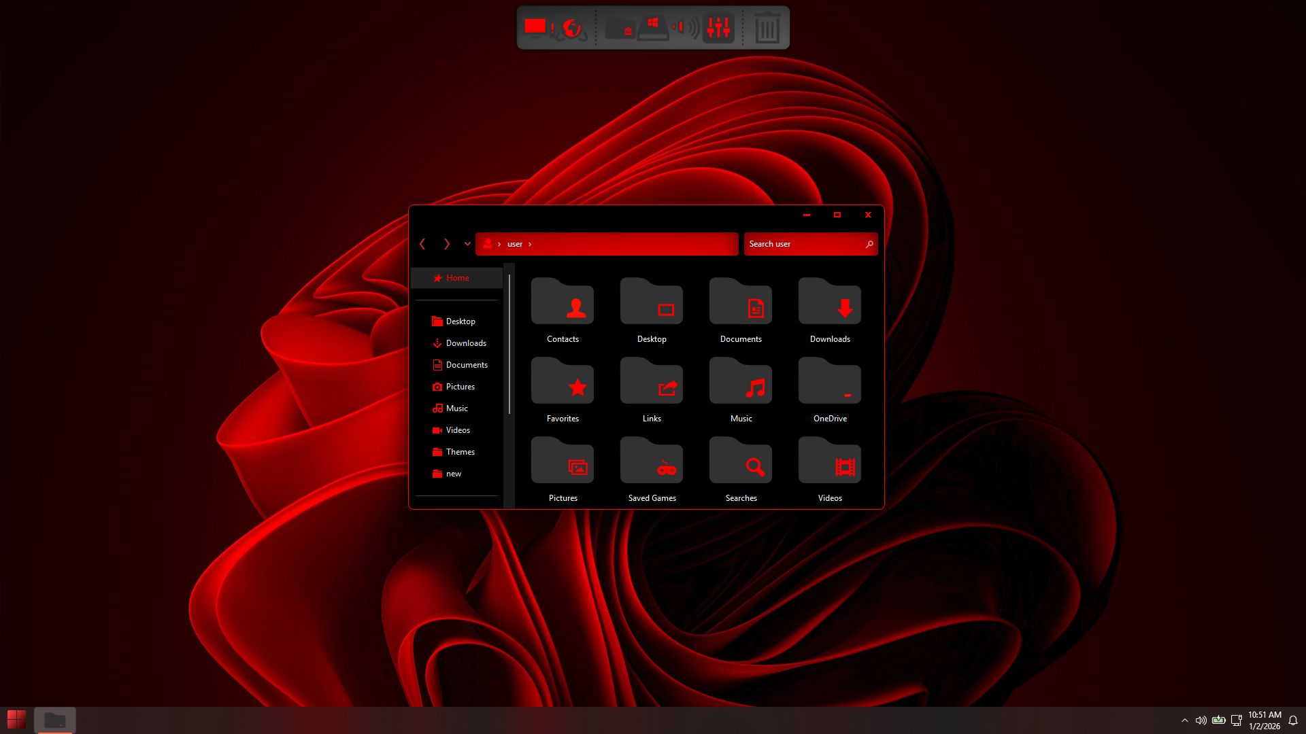Expand chevron after user in address bar
The height and width of the screenshot is (734, 1306).
pos(530,244)
